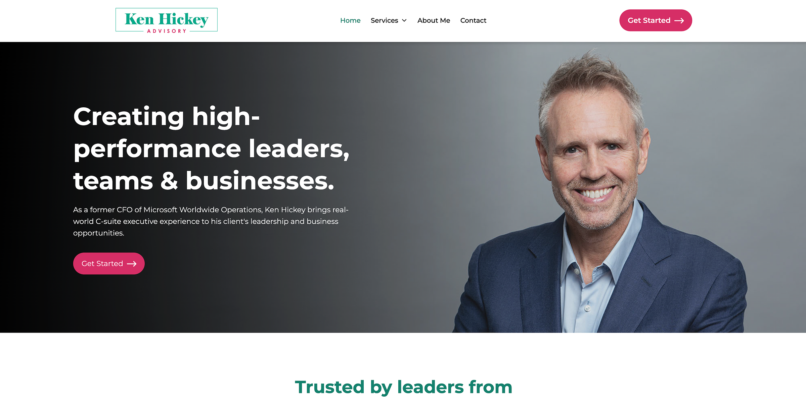Open the Contact page link
Image resolution: width=806 pixels, height=402 pixels.
473,20
